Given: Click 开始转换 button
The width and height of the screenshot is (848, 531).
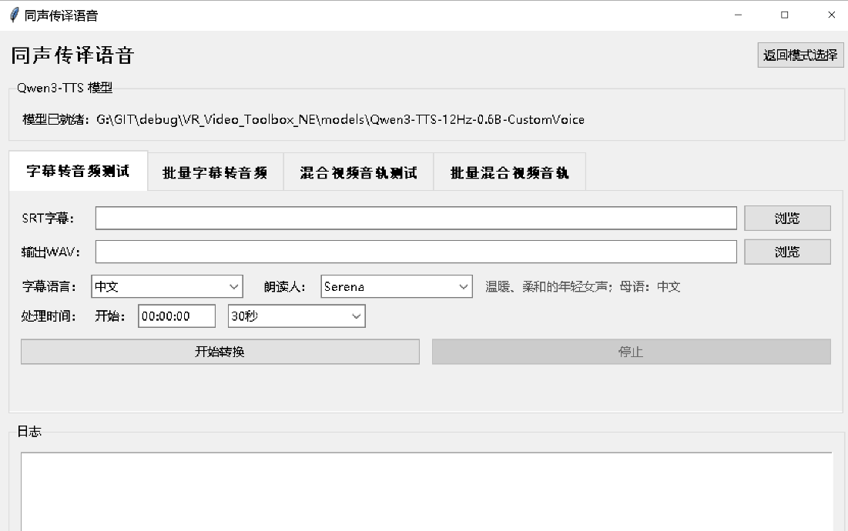Looking at the screenshot, I should coord(220,352).
